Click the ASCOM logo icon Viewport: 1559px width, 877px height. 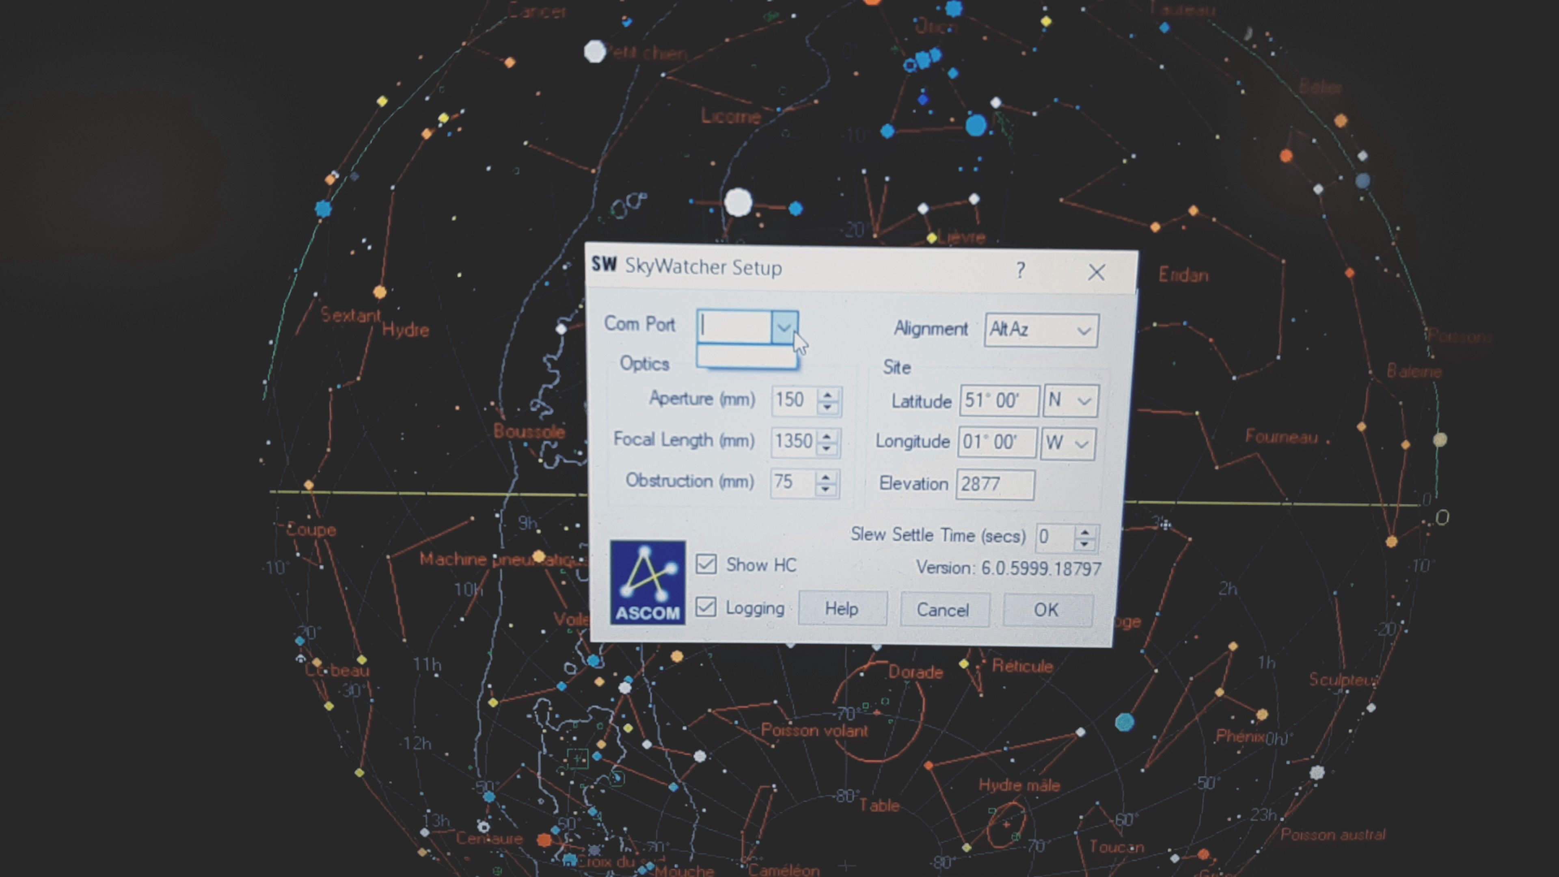coord(647,582)
